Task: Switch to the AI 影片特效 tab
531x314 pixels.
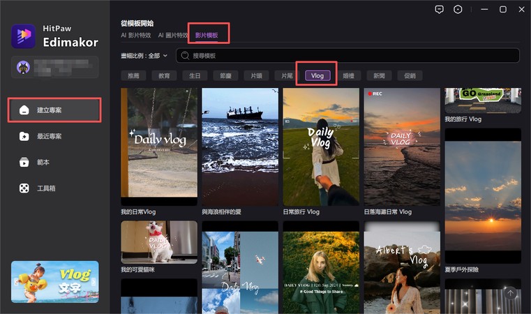Action: (x=137, y=35)
